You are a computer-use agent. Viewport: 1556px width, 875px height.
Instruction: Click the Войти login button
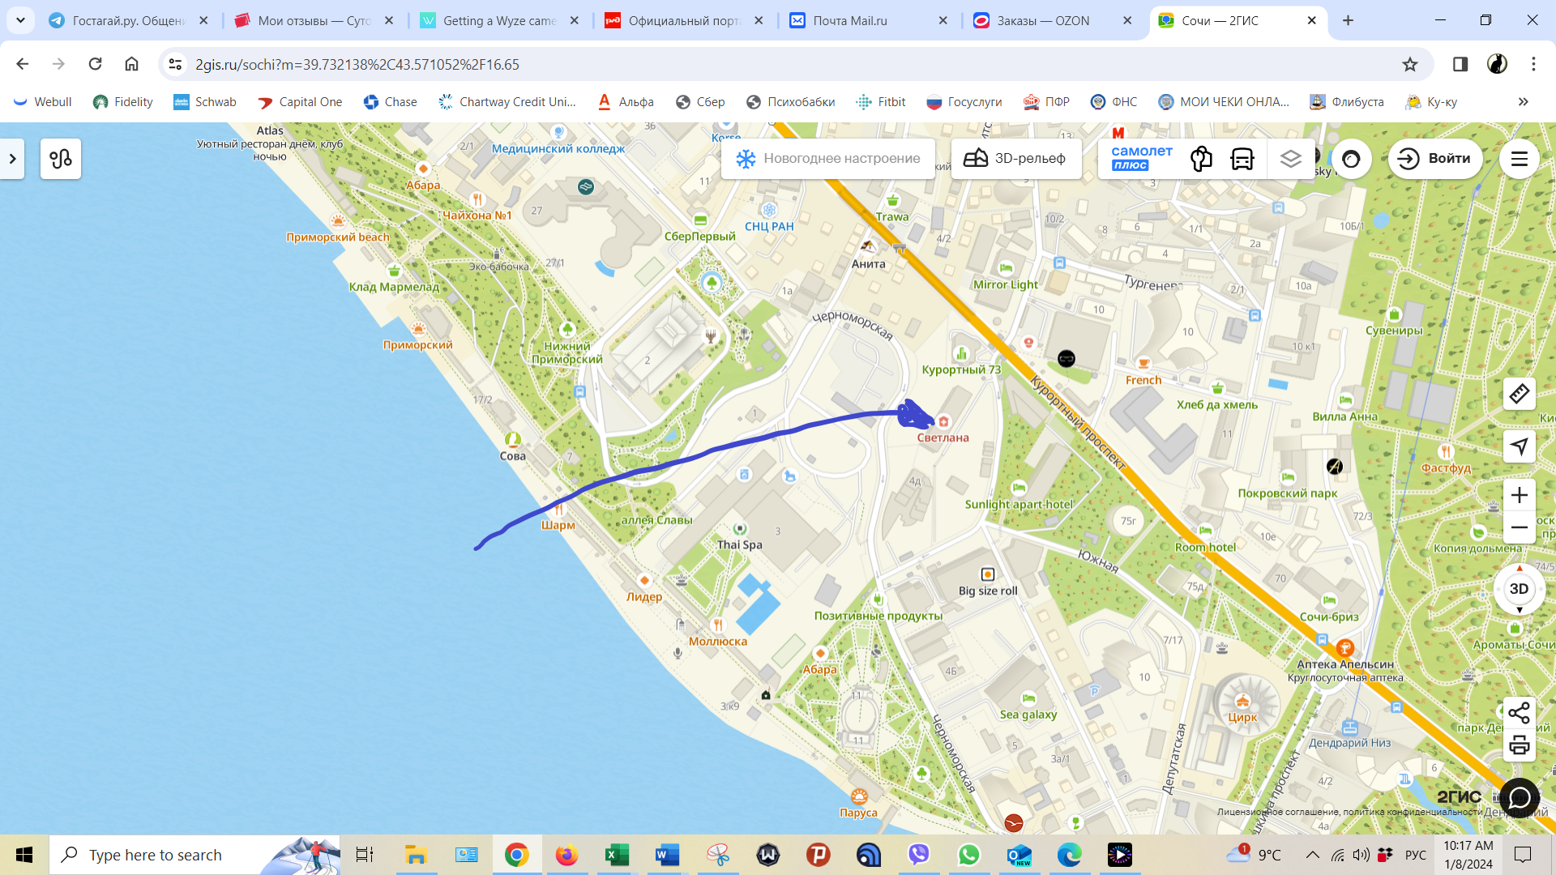(1434, 159)
